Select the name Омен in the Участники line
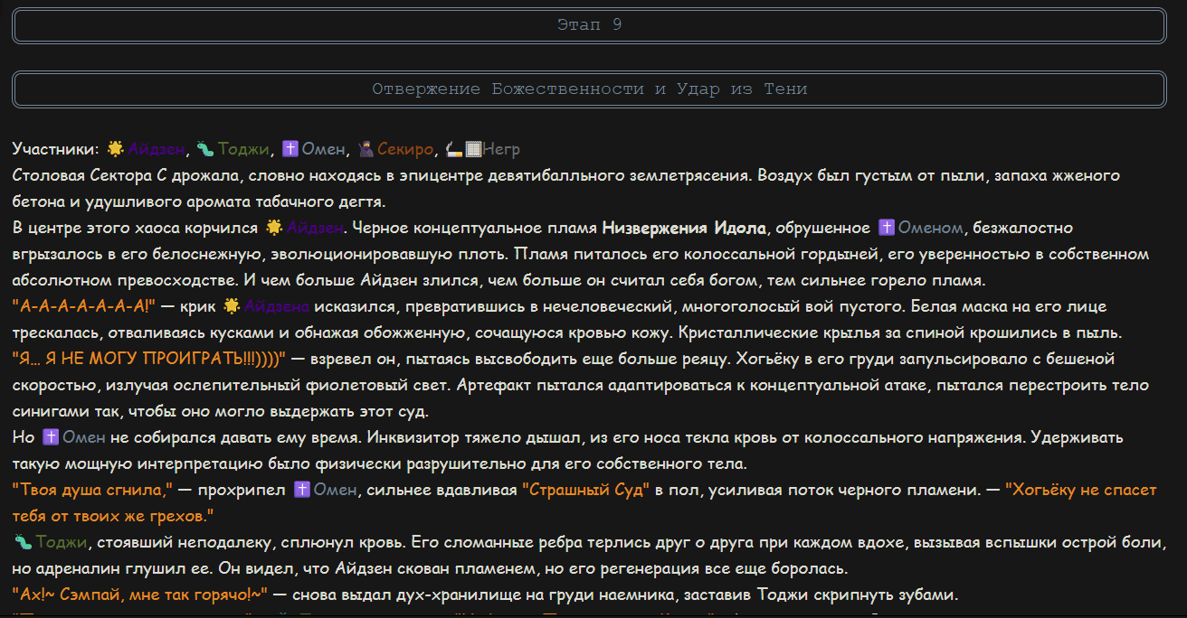The width and height of the screenshot is (1187, 618). coord(324,149)
